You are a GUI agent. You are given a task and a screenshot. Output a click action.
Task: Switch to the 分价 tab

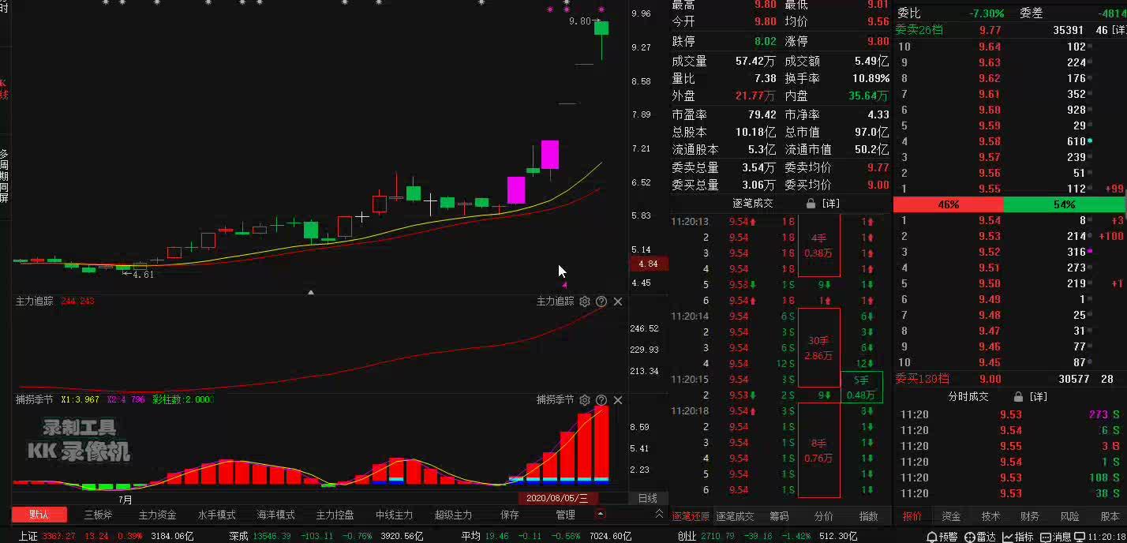(823, 516)
